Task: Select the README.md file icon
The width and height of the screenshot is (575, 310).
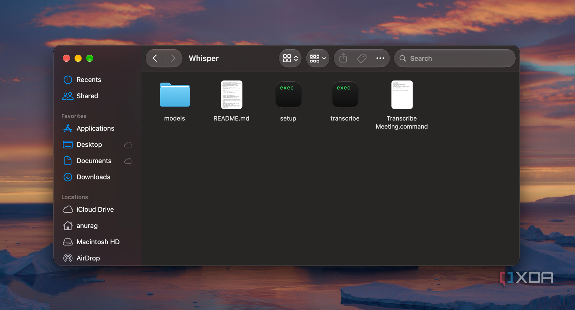Action: [232, 95]
